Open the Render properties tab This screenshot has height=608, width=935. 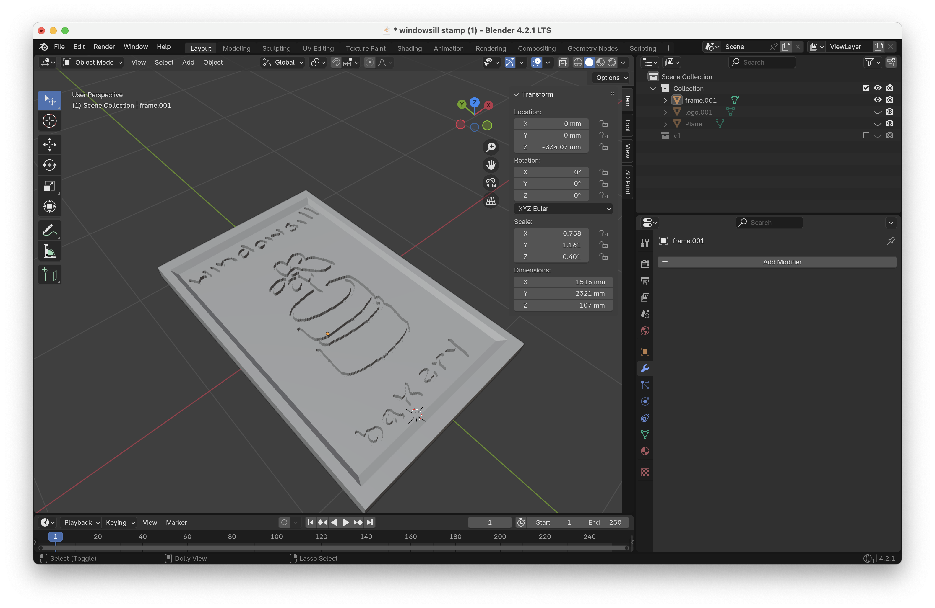645,264
